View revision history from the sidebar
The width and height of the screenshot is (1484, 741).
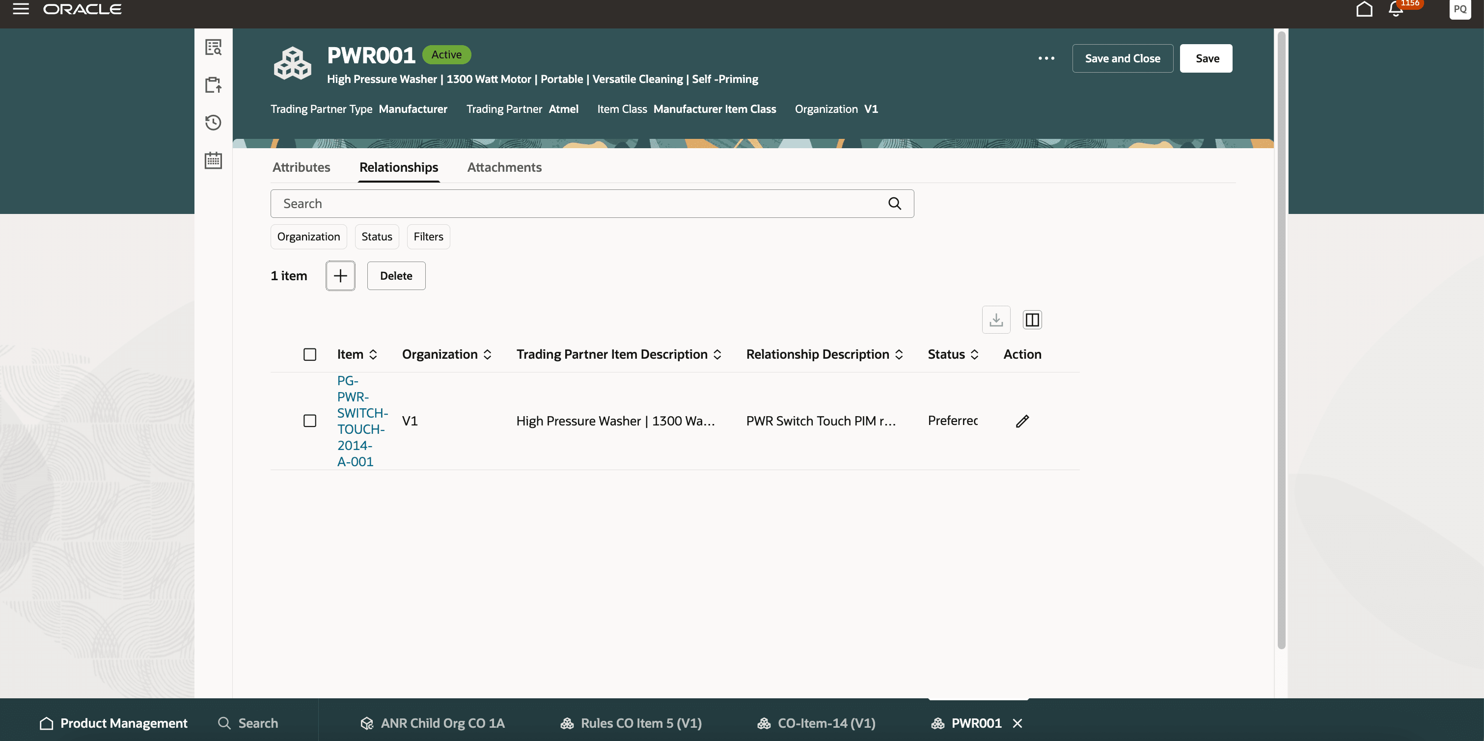(213, 123)
